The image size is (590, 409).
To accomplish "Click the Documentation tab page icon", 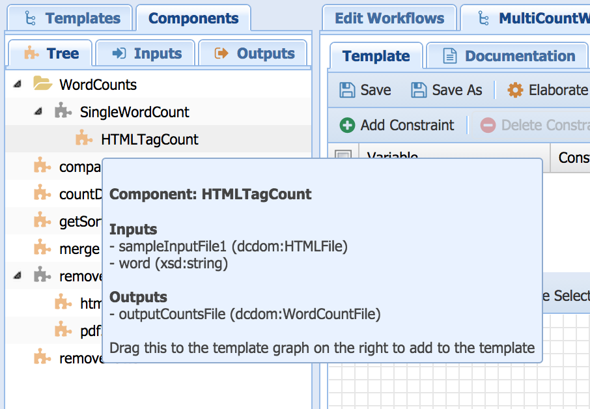I will click(450, 56).
